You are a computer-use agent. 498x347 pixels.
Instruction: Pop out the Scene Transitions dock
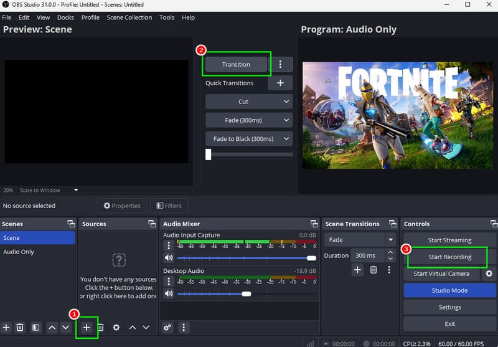[x=393, y=224]
